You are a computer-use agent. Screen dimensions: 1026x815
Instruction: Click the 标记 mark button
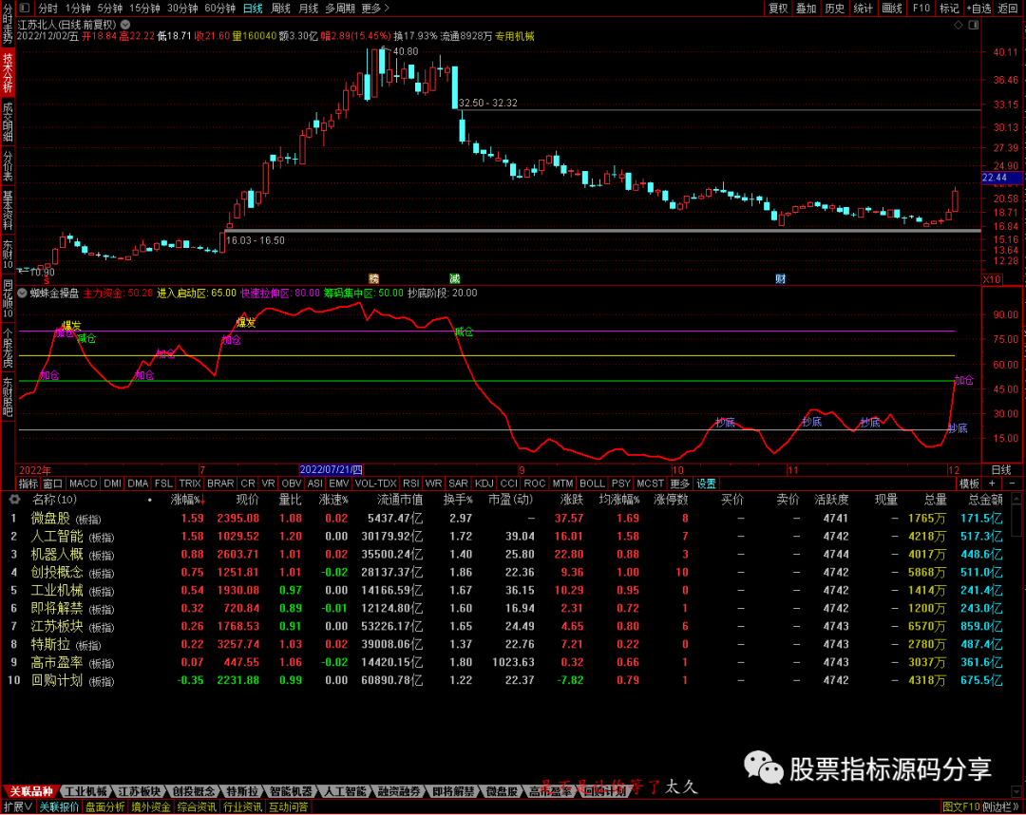(x=949, y=9)
